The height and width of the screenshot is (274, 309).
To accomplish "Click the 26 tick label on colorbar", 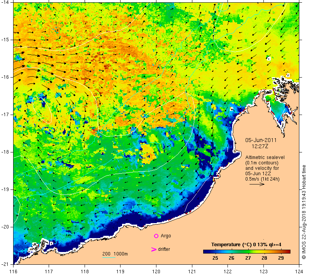I will click(231, 258).
